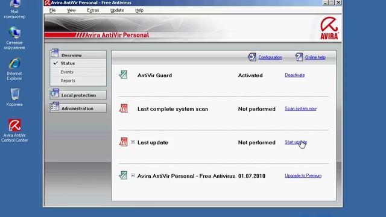This screenshot has height=217, width=386.
Task: Open Мой компьютер desktop icon
Action: click(14, 10)
